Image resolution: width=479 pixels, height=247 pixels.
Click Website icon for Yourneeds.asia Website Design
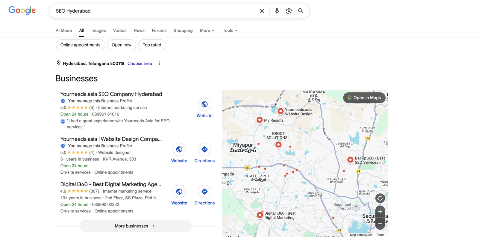pos(179,149)
